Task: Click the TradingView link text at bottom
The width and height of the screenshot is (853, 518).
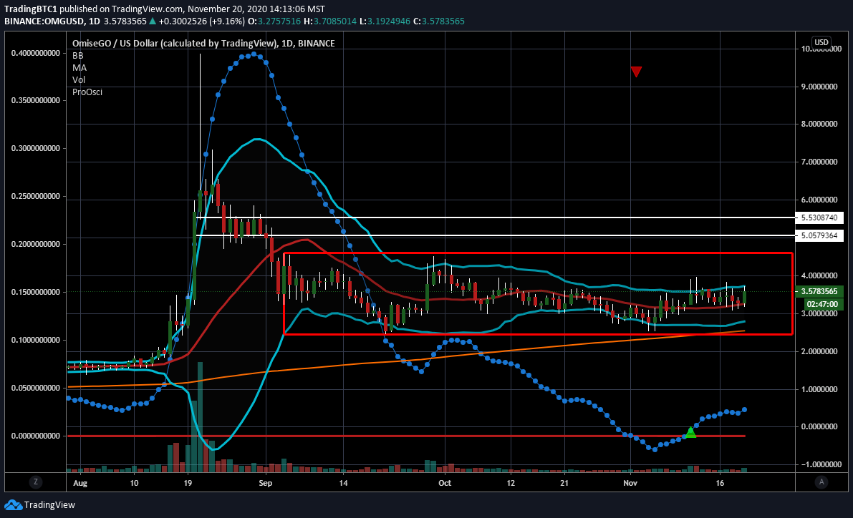Action: click(49, 505)
